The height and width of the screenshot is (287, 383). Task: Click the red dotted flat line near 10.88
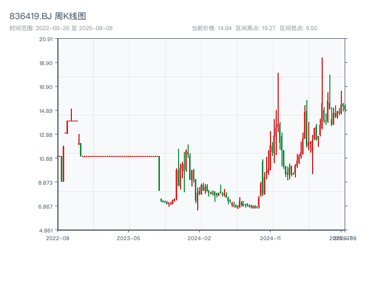[120, 156]
